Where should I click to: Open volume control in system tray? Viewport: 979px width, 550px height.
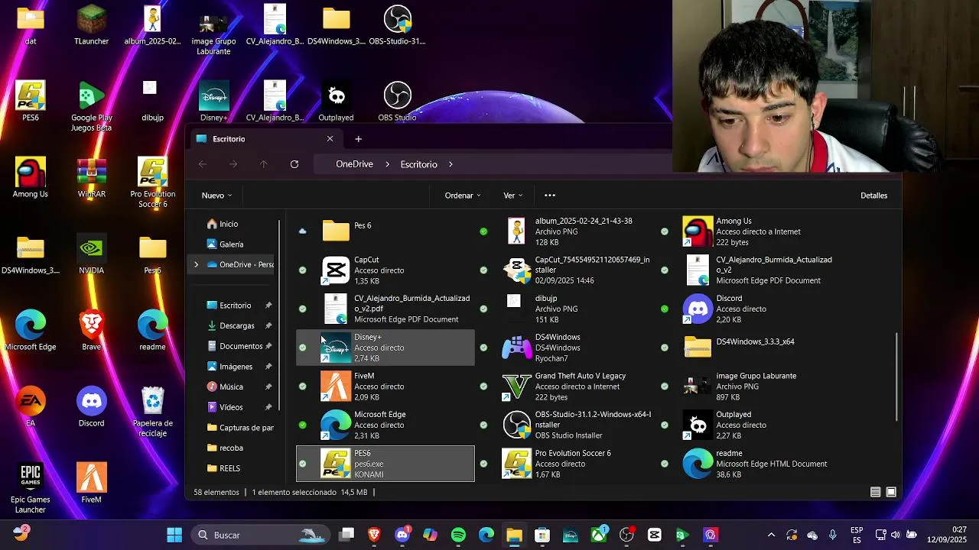pyautogui.click(x=896, y=535)
